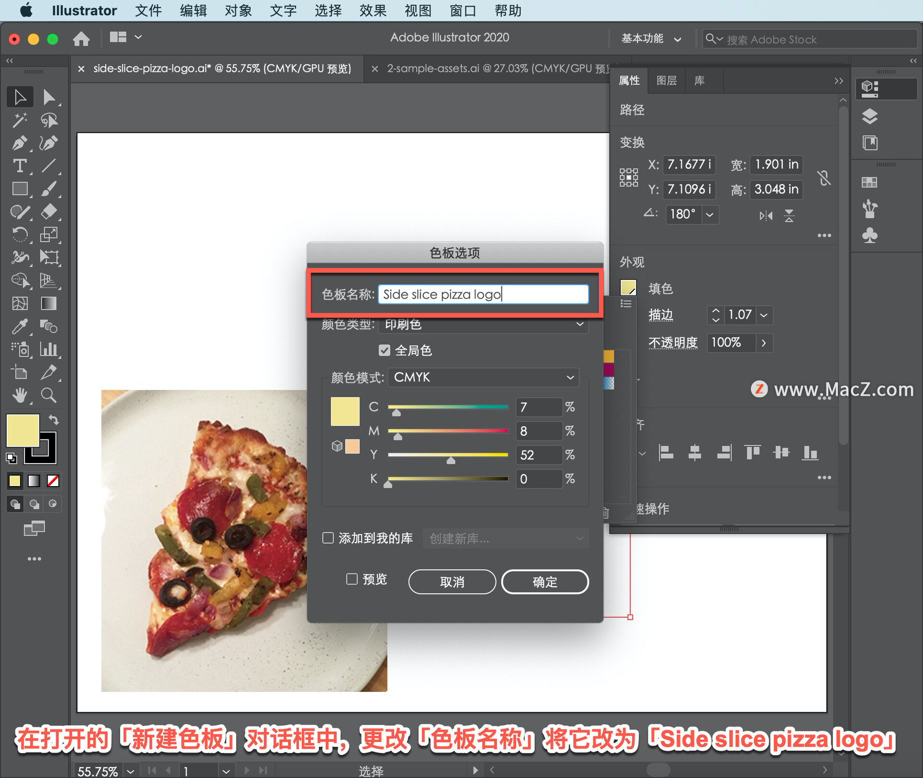
Task: Select the Magic Wand tool
Action: pyautogui.click(x=19, y=120)
